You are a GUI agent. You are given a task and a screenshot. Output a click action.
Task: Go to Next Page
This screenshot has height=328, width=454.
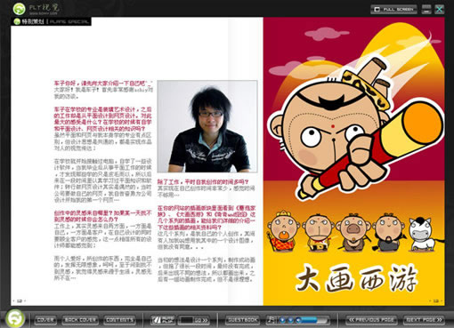click(x=424, y=320)
